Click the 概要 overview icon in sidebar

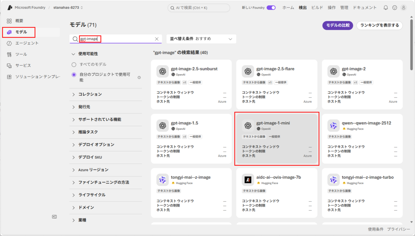(9, 21)
